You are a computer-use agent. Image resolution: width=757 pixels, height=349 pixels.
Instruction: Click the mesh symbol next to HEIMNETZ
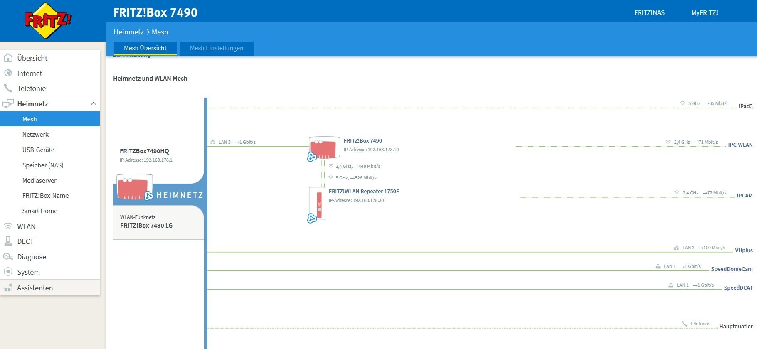(x=148, y=196)
